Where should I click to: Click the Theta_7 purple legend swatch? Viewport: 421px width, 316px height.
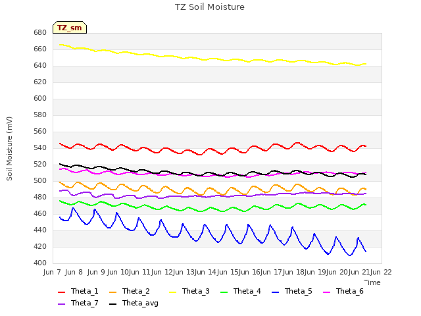pyautogui.click(x=61, y=303)
